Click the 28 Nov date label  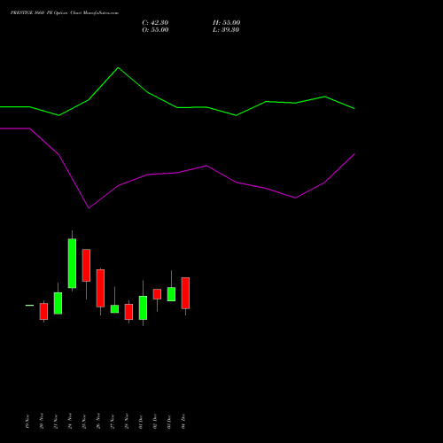tap(127, 421)
